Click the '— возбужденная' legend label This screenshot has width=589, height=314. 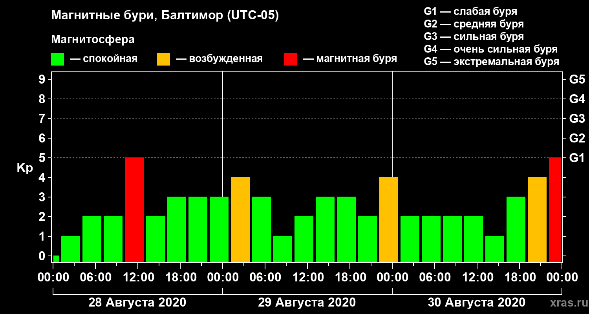click(219, 59)
